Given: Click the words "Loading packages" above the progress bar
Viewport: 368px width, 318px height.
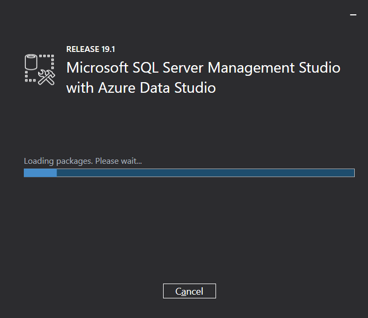Looking at the screenshot, I should click(57, 161).
